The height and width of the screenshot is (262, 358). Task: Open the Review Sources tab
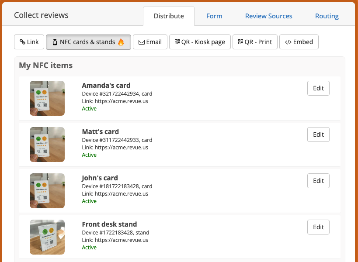tap(268, 16)
